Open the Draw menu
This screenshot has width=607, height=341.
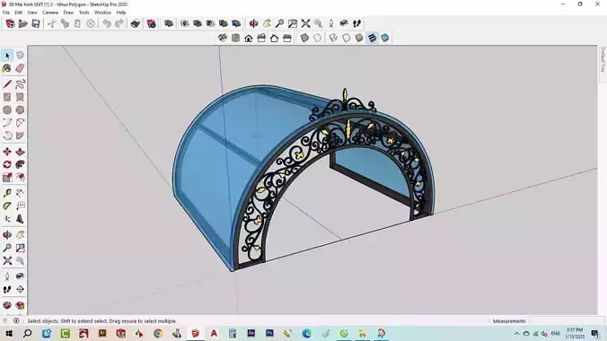[68, 13]
